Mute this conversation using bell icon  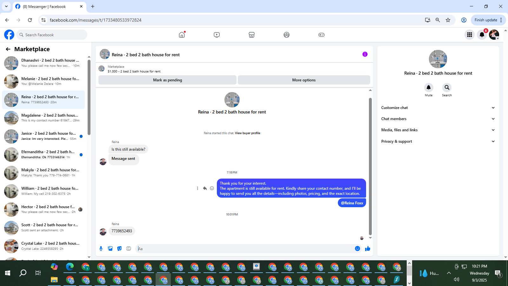pyautogui.click(x=429, y=87)
